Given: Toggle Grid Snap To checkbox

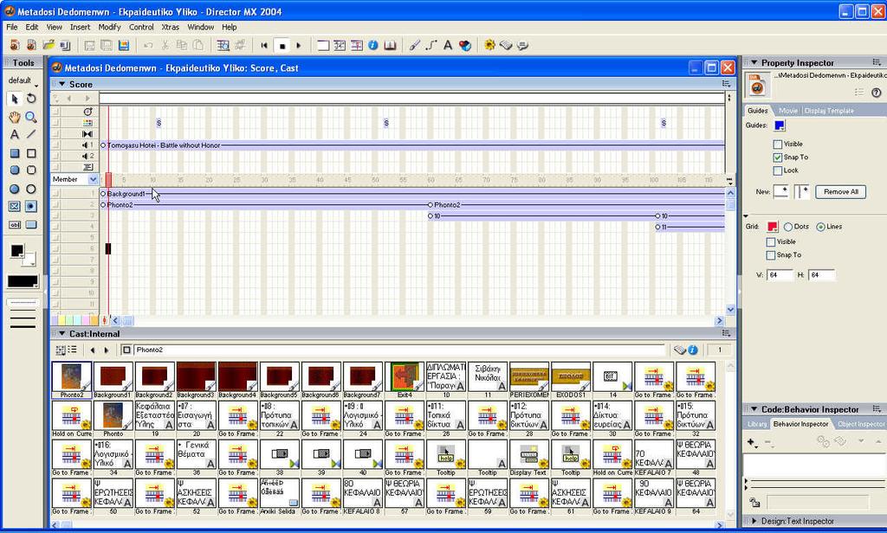Looking at the screenshot, I should pyautogui.click(x=770, y=255).
